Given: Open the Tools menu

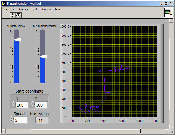Looking at the screenshot, I should 35,9.
